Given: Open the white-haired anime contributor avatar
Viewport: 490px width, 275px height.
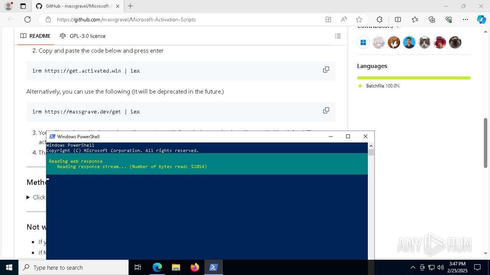Looking at the screenshot, I should point(379,42).
